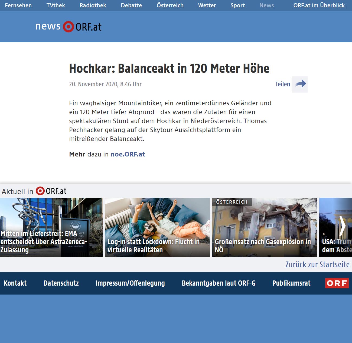
Task: Open the Wetter section
Action: [x=207, y=5]
